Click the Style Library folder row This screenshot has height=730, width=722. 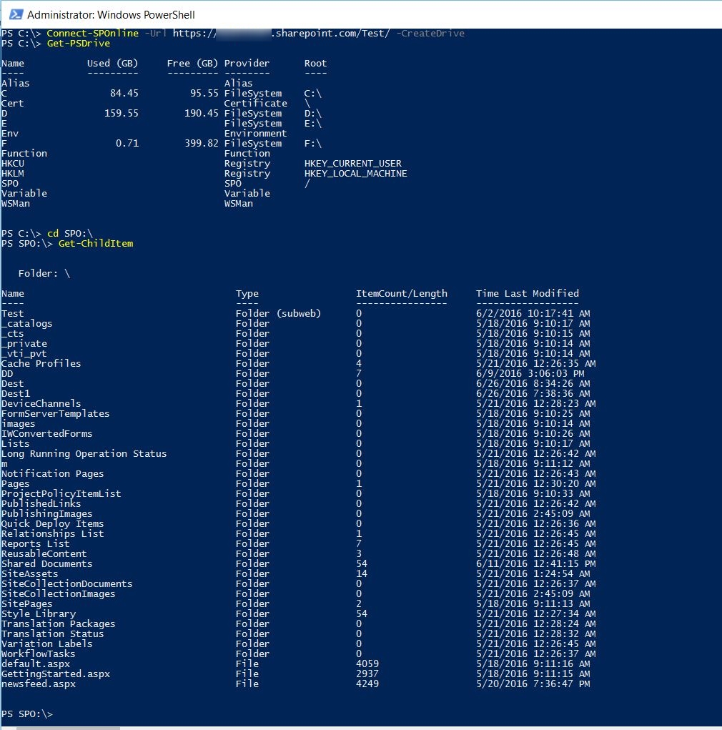36,613
